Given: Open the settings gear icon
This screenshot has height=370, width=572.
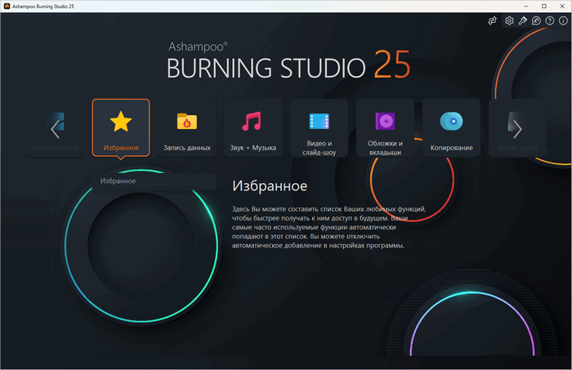Looking at the screenshot, I should coord(509,20).
